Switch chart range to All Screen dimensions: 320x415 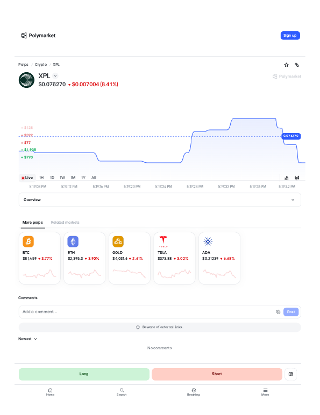(x=94, y=178)
